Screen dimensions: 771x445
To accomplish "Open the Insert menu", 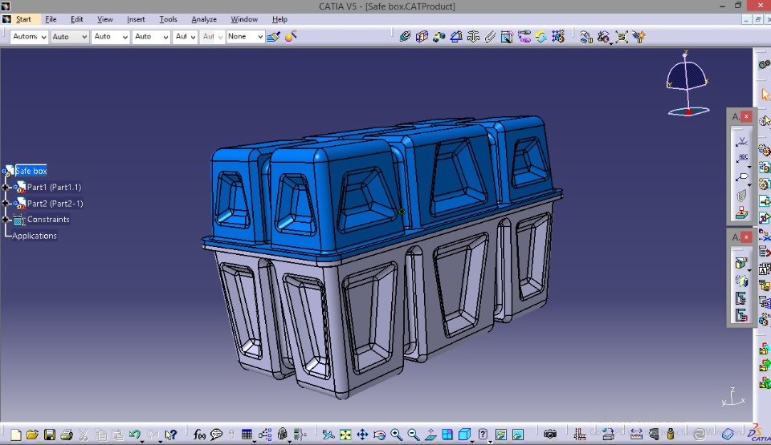I will [x=136, y=19].
